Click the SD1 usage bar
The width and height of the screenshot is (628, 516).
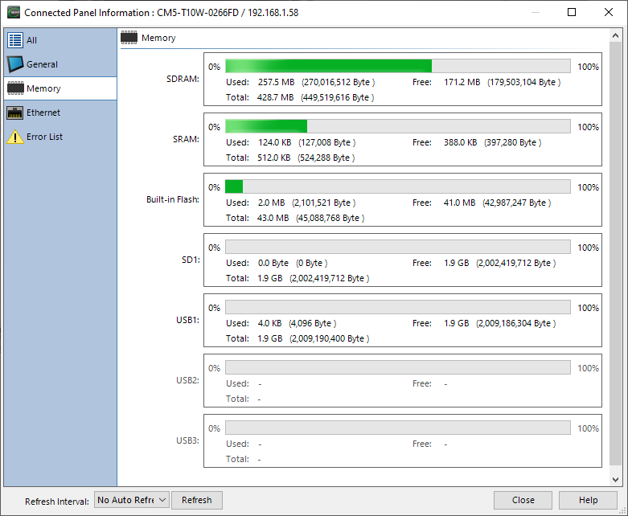click(x=398, y=247)
